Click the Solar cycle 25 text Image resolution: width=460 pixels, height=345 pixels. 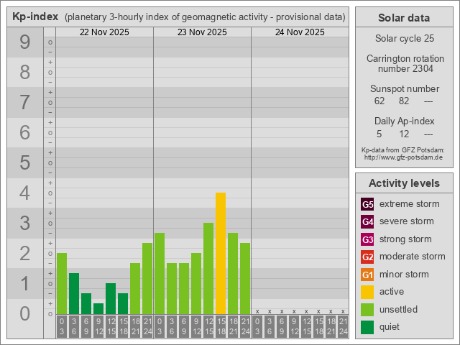[403, 38]
